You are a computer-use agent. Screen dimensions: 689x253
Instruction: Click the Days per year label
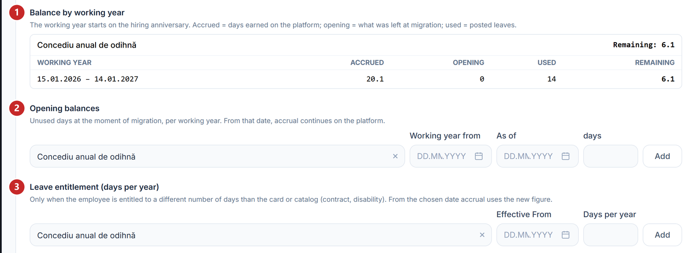(x=610, y=214)
